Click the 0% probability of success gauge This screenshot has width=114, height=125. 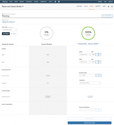[47, 33]
